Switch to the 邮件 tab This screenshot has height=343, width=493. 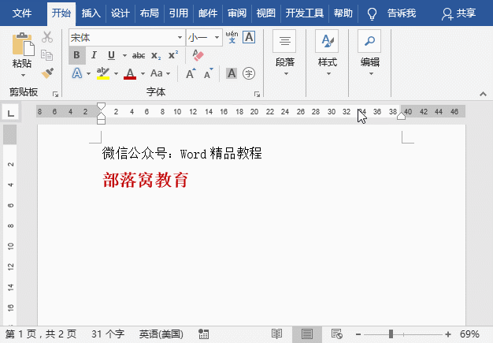tap(208, 13)
